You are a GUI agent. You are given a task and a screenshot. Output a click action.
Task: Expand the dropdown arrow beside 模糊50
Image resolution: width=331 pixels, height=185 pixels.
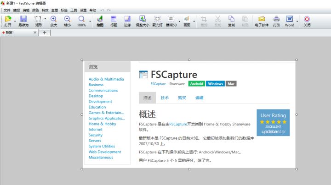(x=179, y=21)
